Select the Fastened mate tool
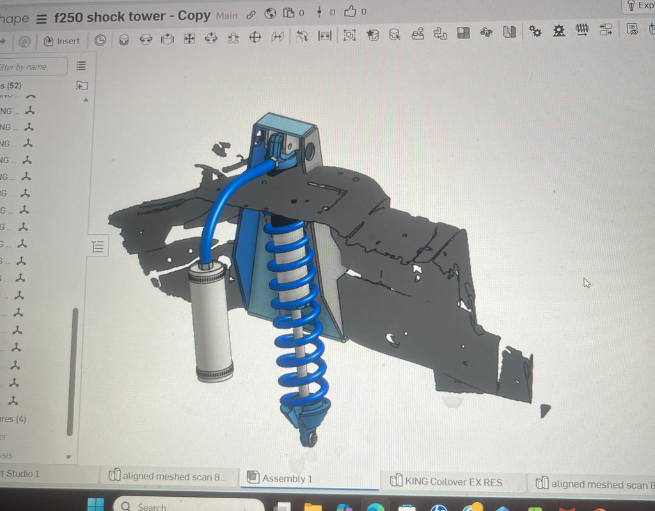This screenshot has width=655, height=511. 124,40
